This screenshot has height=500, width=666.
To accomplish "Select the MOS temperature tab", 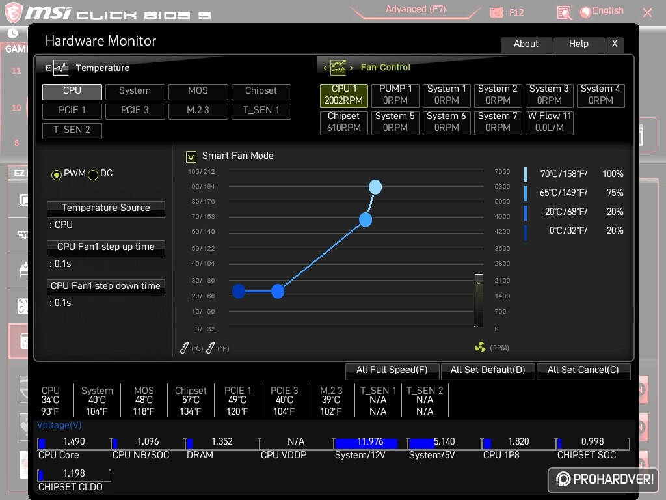I will (x=198, y=91).
